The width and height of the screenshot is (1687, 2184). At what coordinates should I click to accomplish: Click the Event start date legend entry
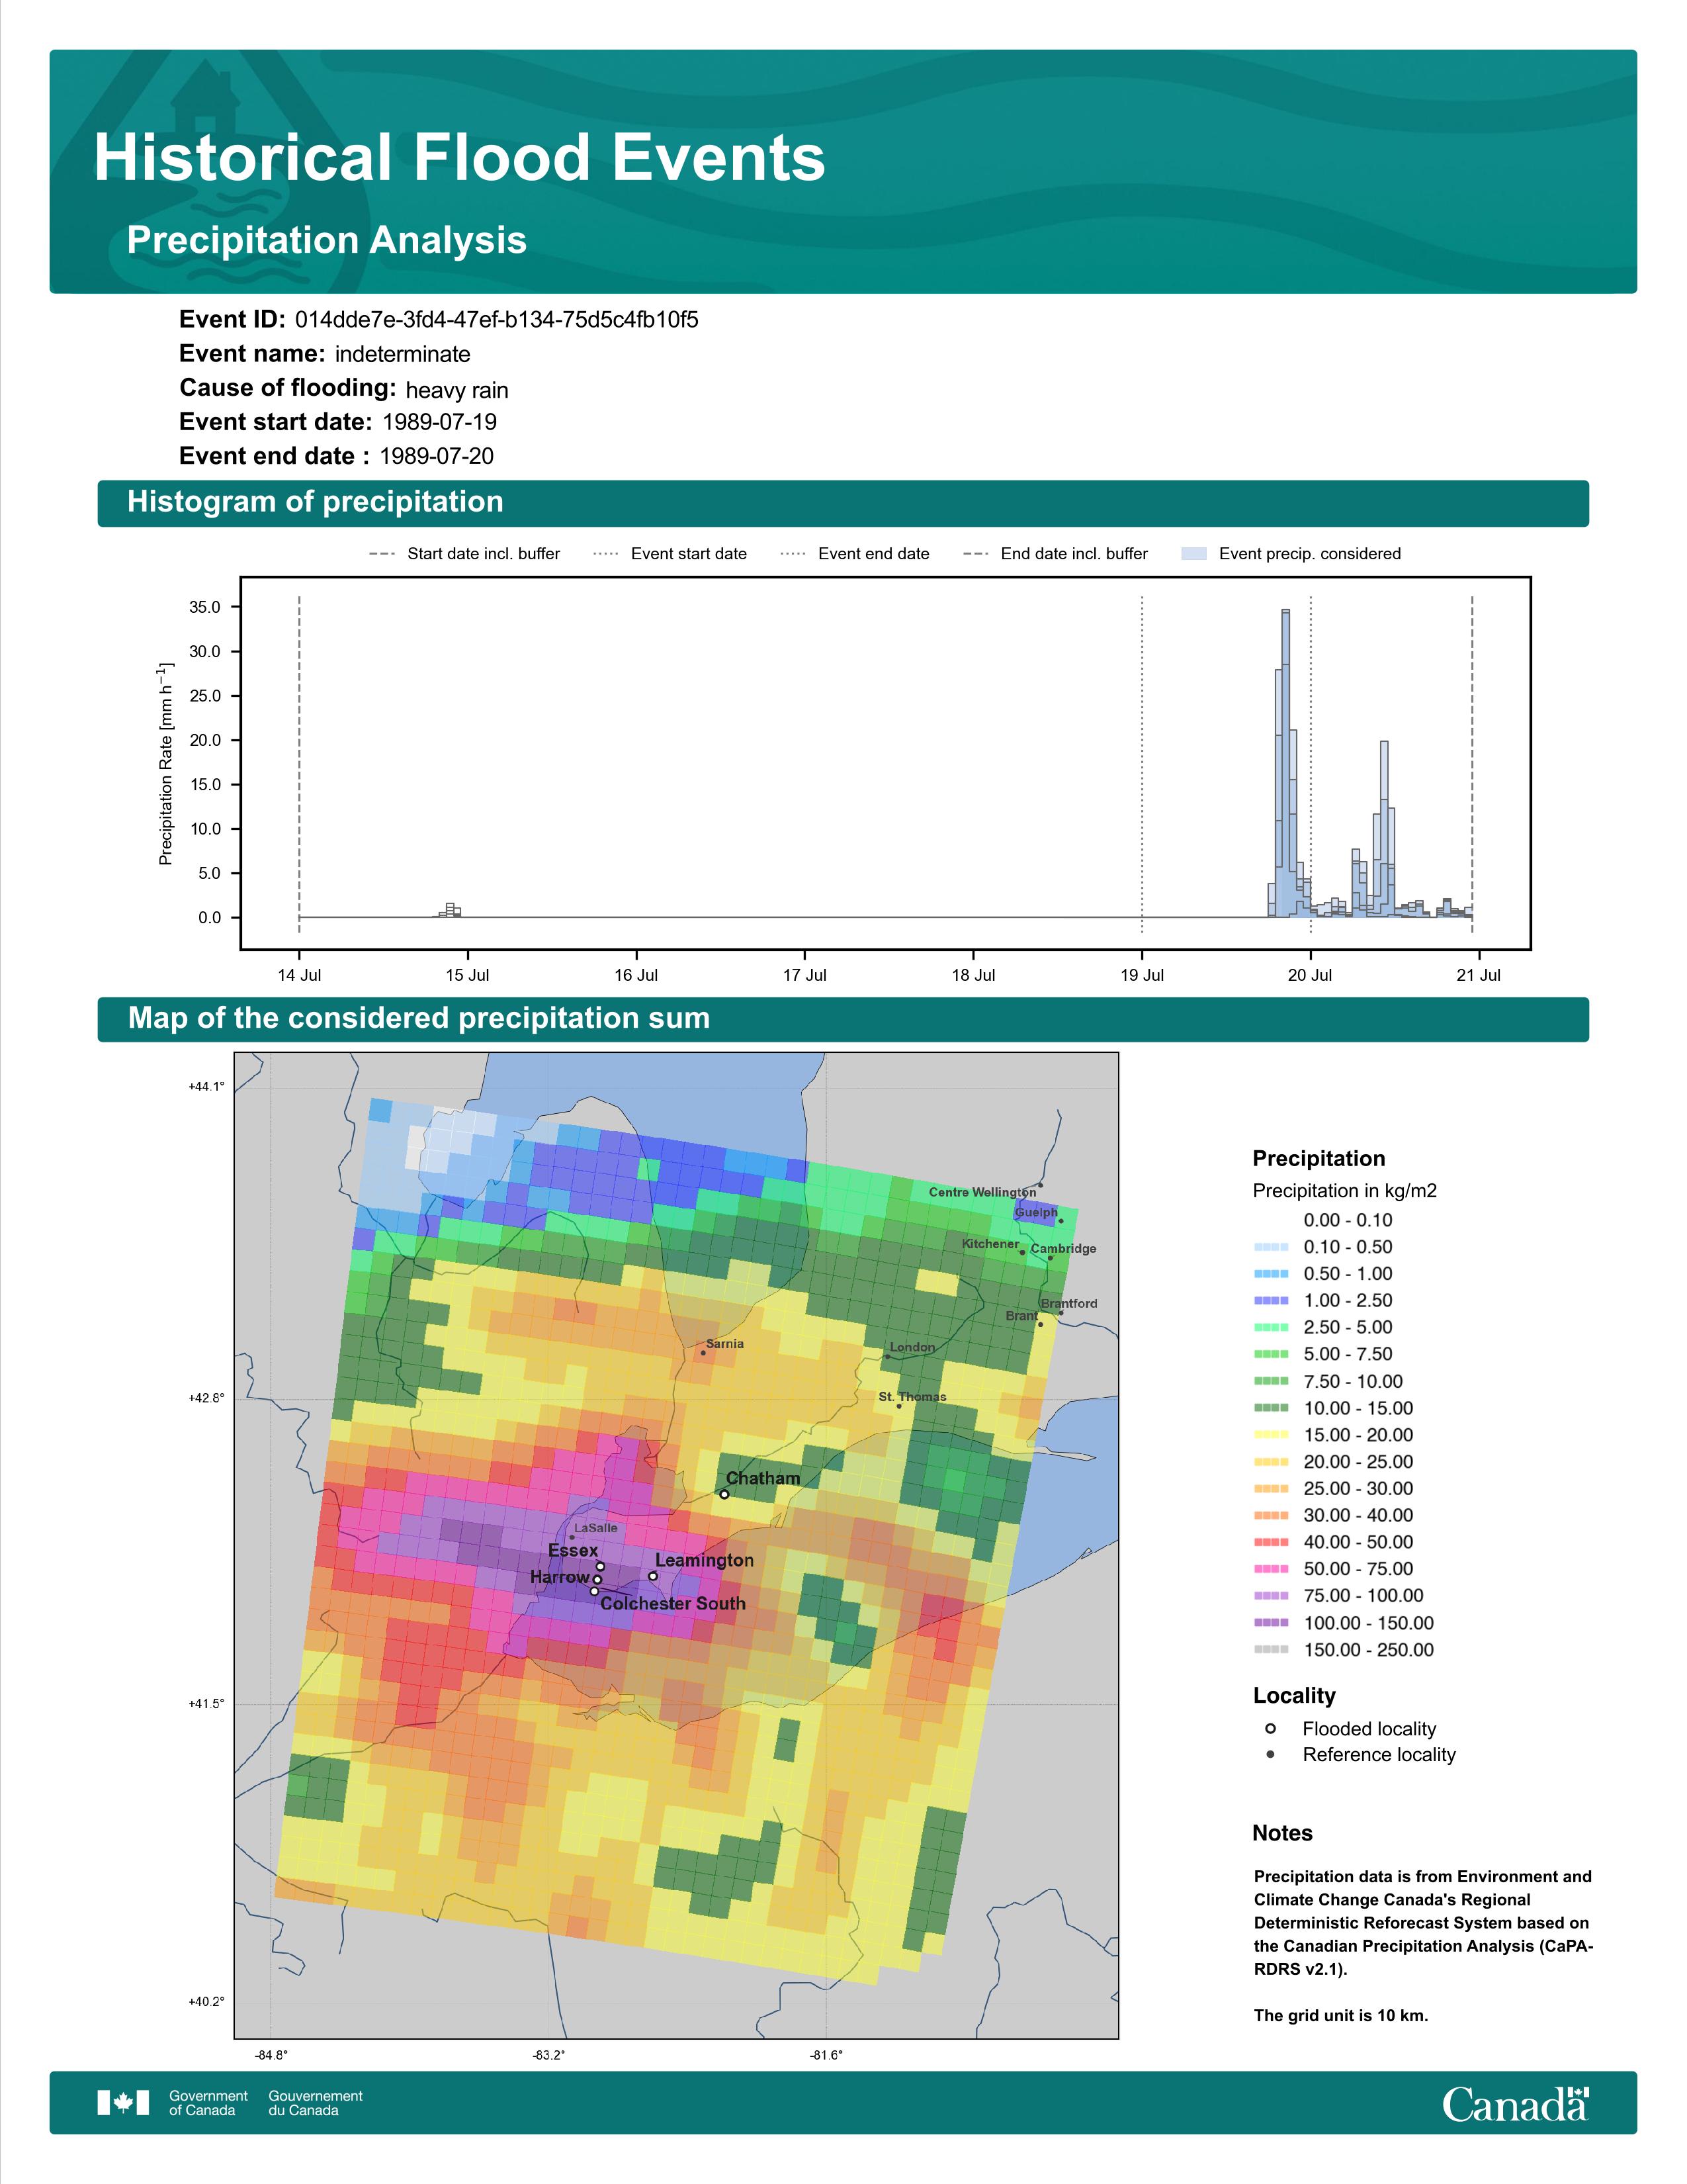pos(671,554)
